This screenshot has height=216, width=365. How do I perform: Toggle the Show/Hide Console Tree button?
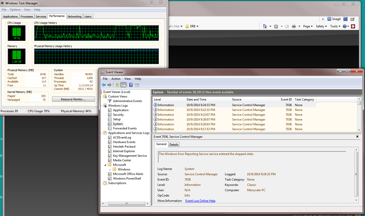tap(123, 85)
